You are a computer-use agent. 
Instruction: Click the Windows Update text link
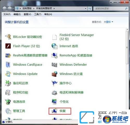tap(25, 74)
